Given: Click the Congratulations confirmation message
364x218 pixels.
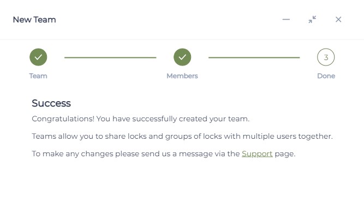Looking at the screenshot, I should (140, 119).
